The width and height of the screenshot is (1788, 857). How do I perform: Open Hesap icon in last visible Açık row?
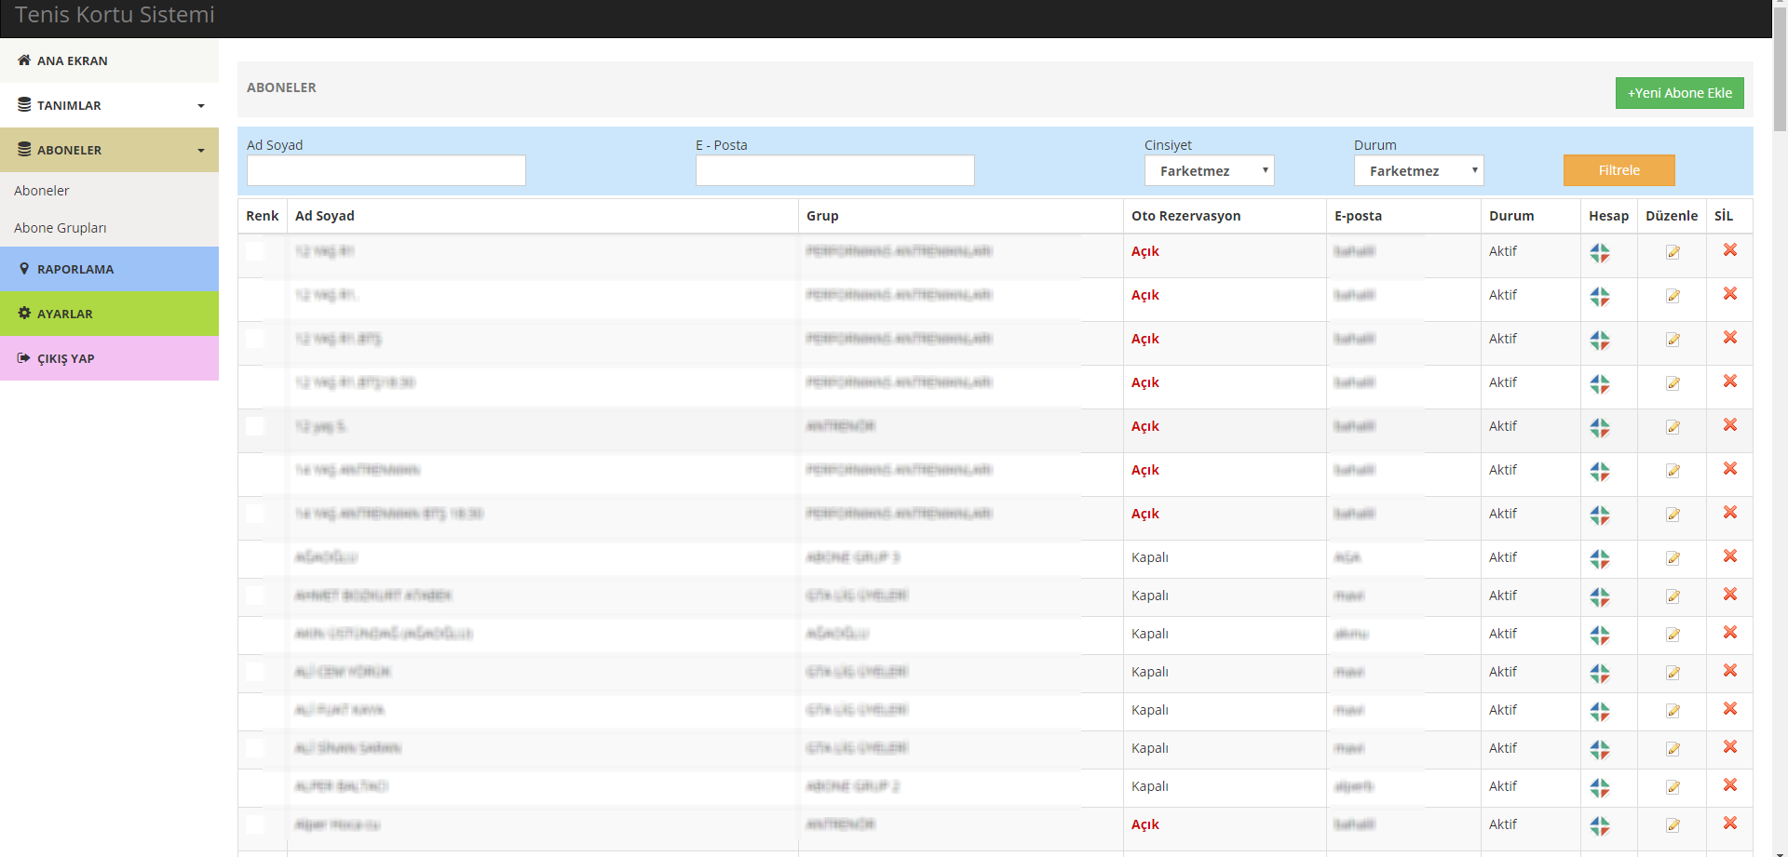pos(1600,825)
